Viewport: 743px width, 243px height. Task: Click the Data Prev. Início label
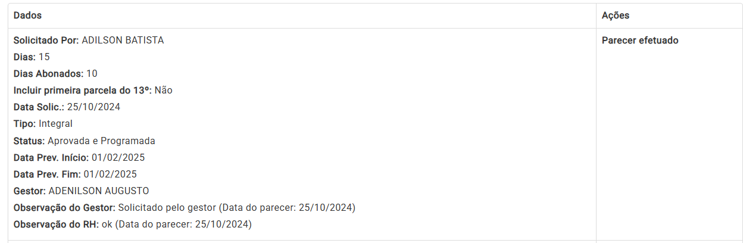(x=51, y=158)
